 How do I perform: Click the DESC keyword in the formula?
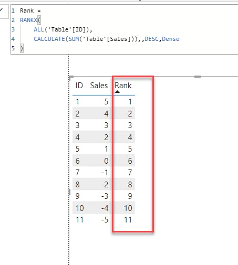[151, 39]
